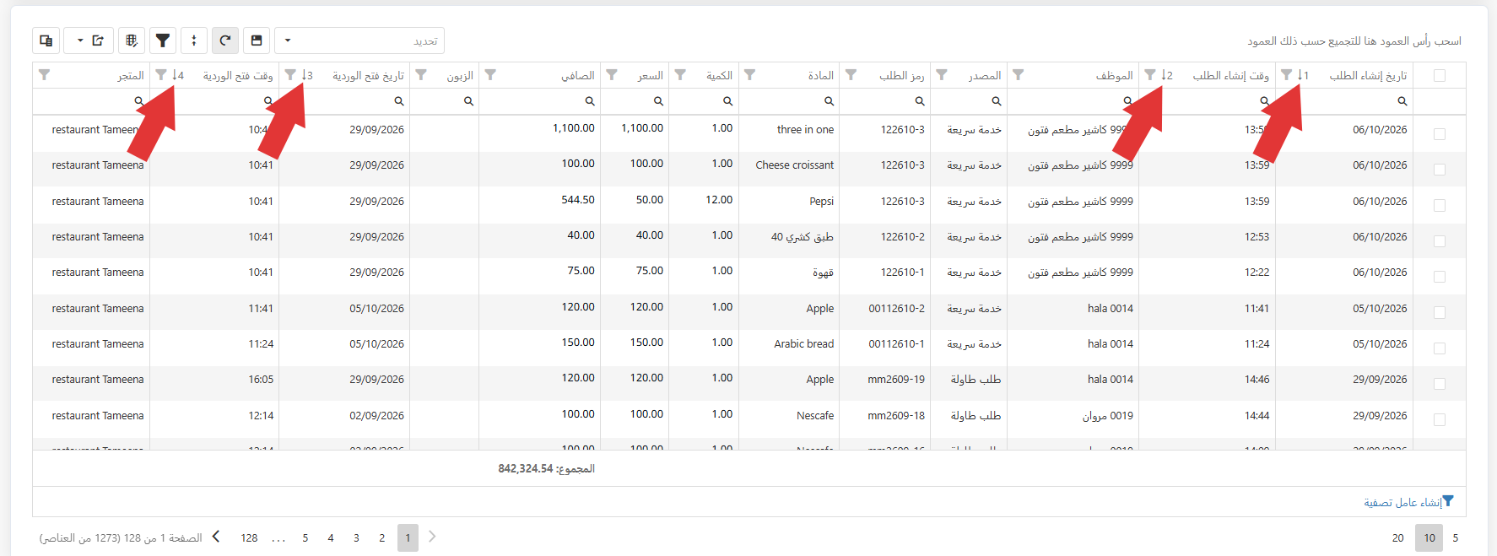The width and height of the screenshot is (1497, 556).
Task: Click the expand/collapse arrows toolbar button
Action: click(x=194, y=40)
